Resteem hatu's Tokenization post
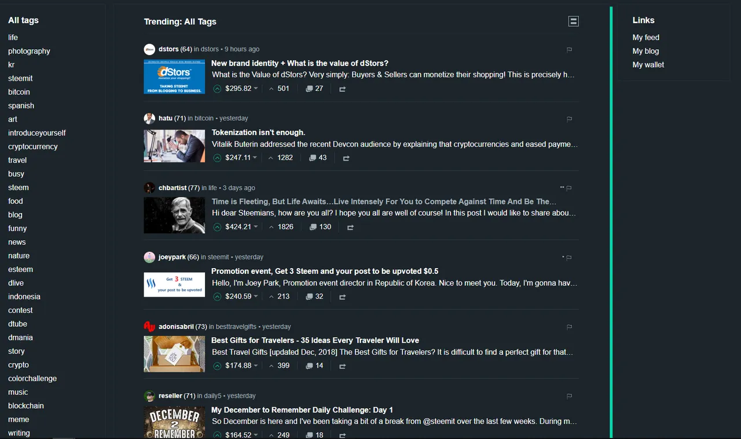Image resolution: width=741 pixels, height=439 pixels. point(346,158)
